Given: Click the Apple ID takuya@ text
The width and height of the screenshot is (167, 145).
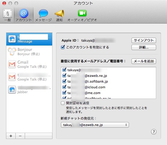Looking at the screenshot, I should pos(88,40).
